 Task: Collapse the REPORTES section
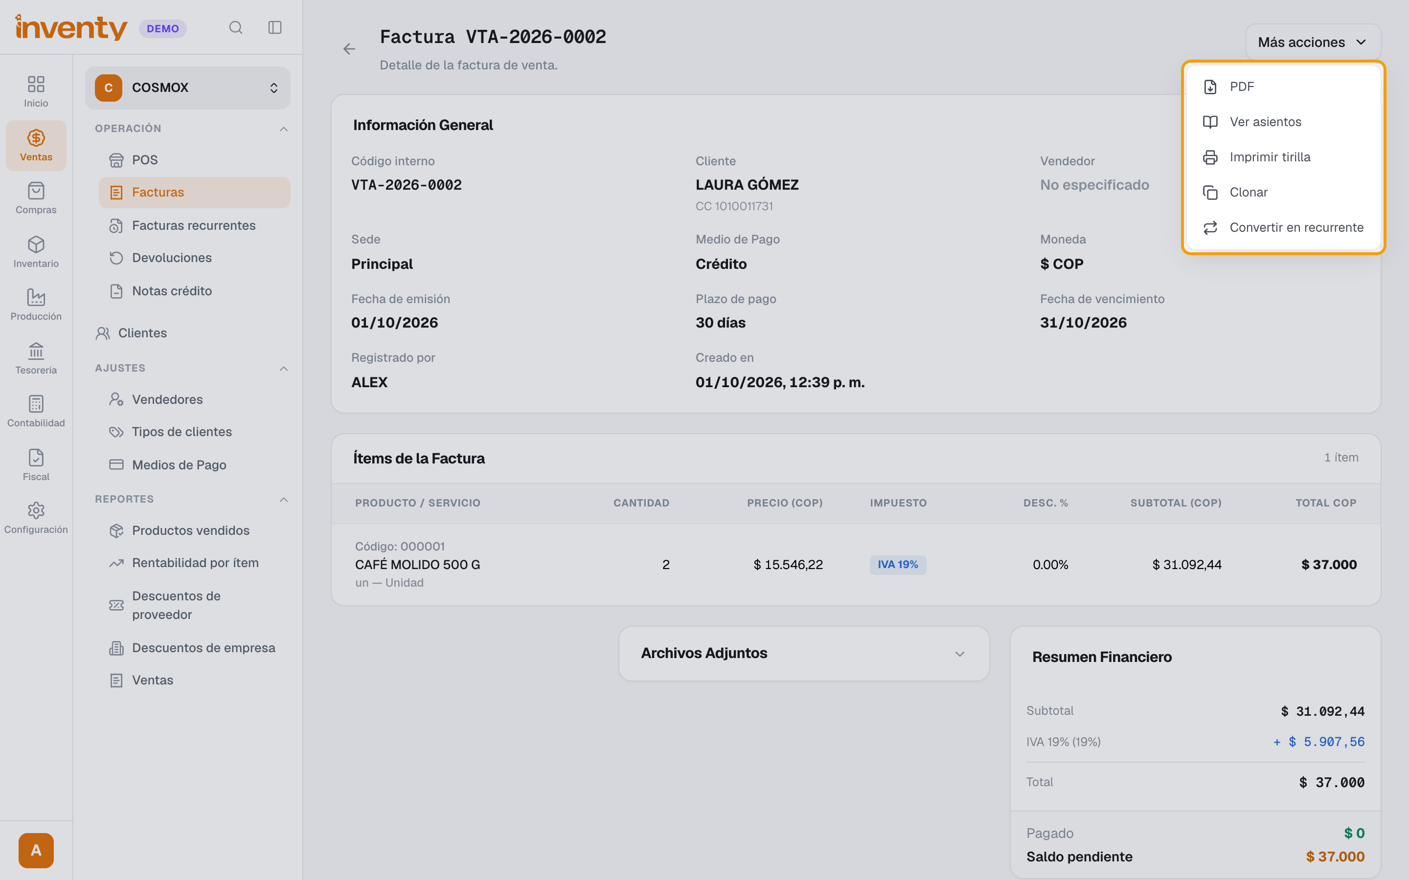[284, 499]
